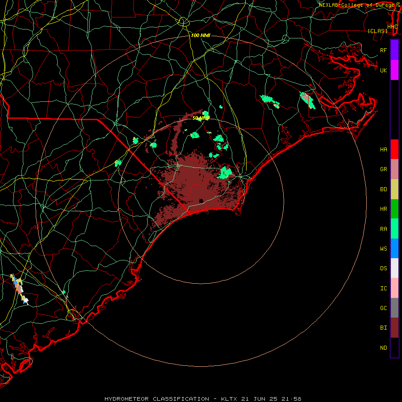Click the Hydrometeor Classification KLTX timestamp caption
This screenshot has width=402, height=402.
(x=203, y=399)
